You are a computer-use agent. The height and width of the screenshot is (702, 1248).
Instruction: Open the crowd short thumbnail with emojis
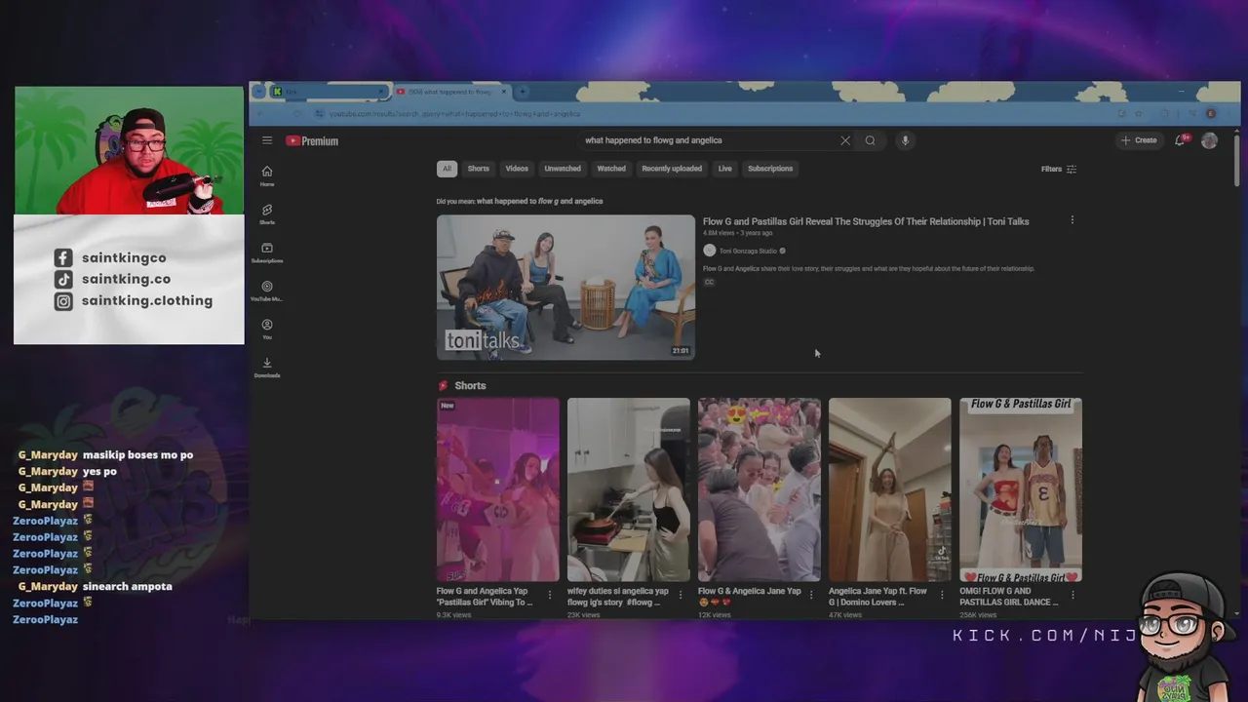tap(760, 489)
